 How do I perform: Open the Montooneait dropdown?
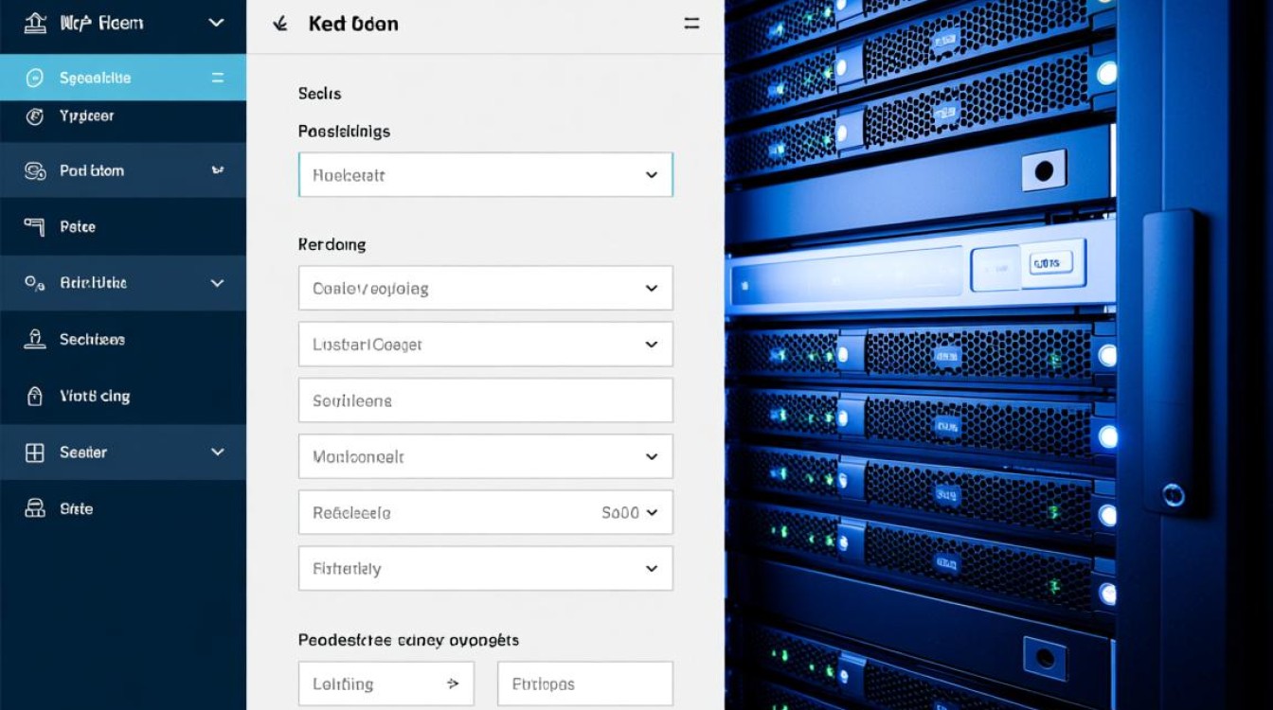pos(485,456)
